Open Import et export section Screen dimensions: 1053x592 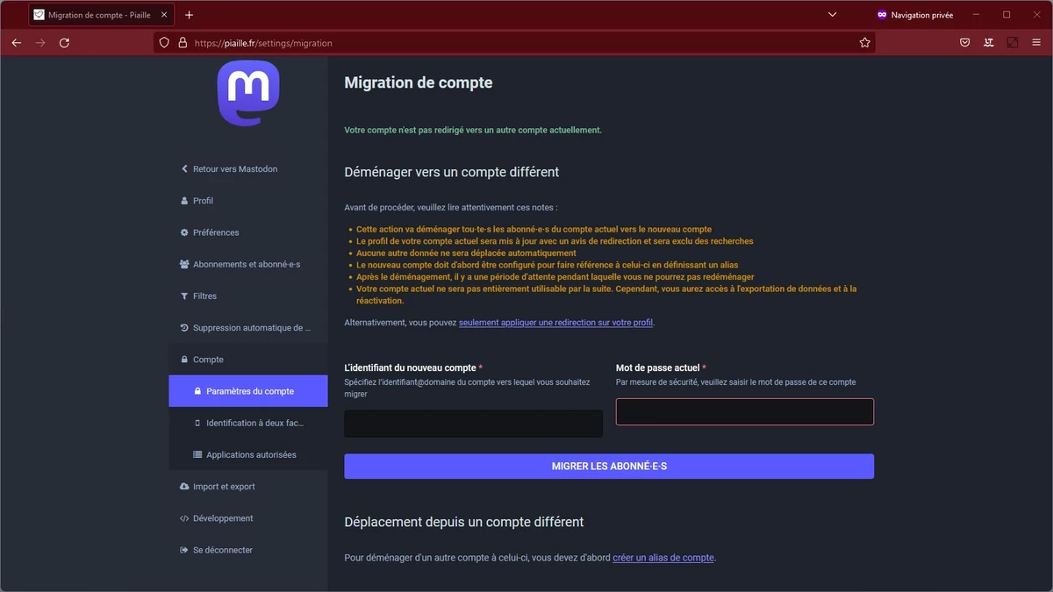coord(248,487)
